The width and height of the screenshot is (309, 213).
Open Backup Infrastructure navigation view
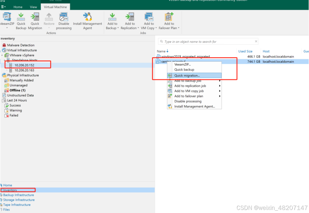18,195
